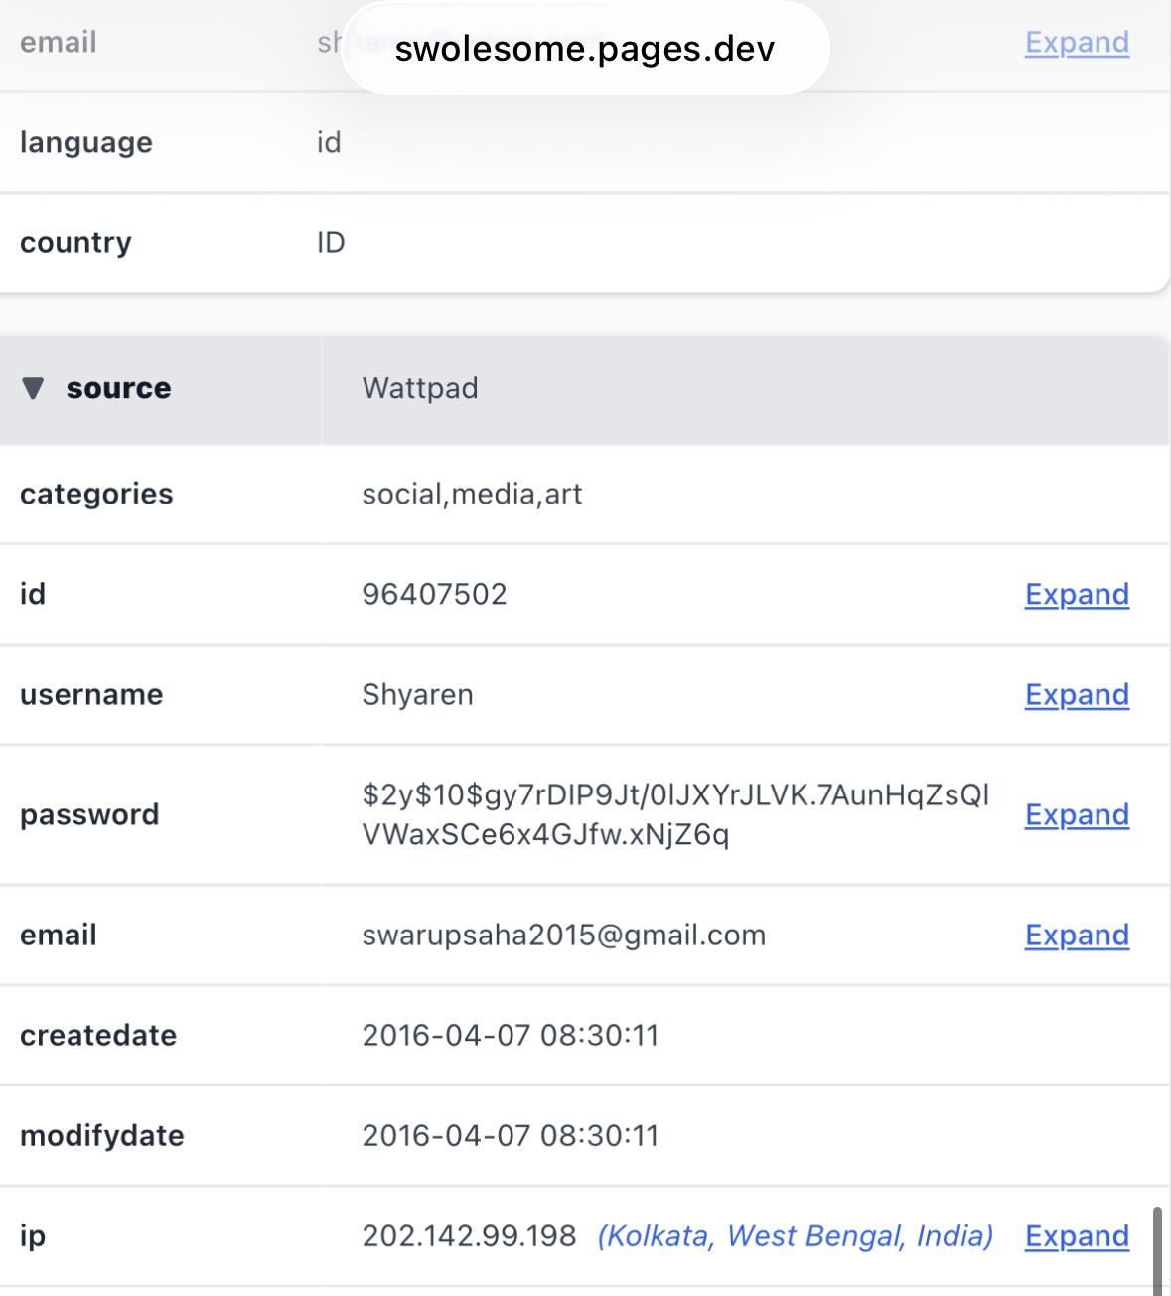
Task: Click the IP address 202.142.99.198
Action: [469, 1235]
